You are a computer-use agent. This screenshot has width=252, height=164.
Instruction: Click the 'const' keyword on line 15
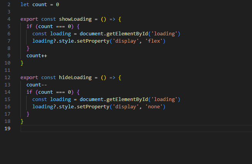pyautogui.click(x=40, y=99)
